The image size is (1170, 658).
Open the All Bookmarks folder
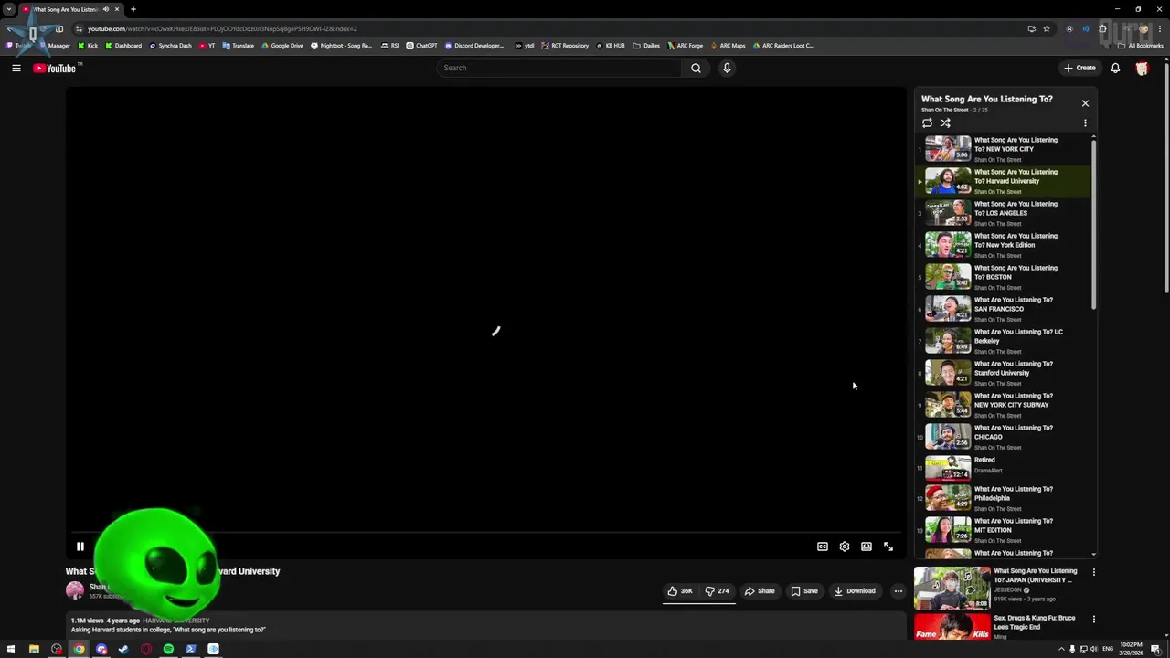(1140, 46)
